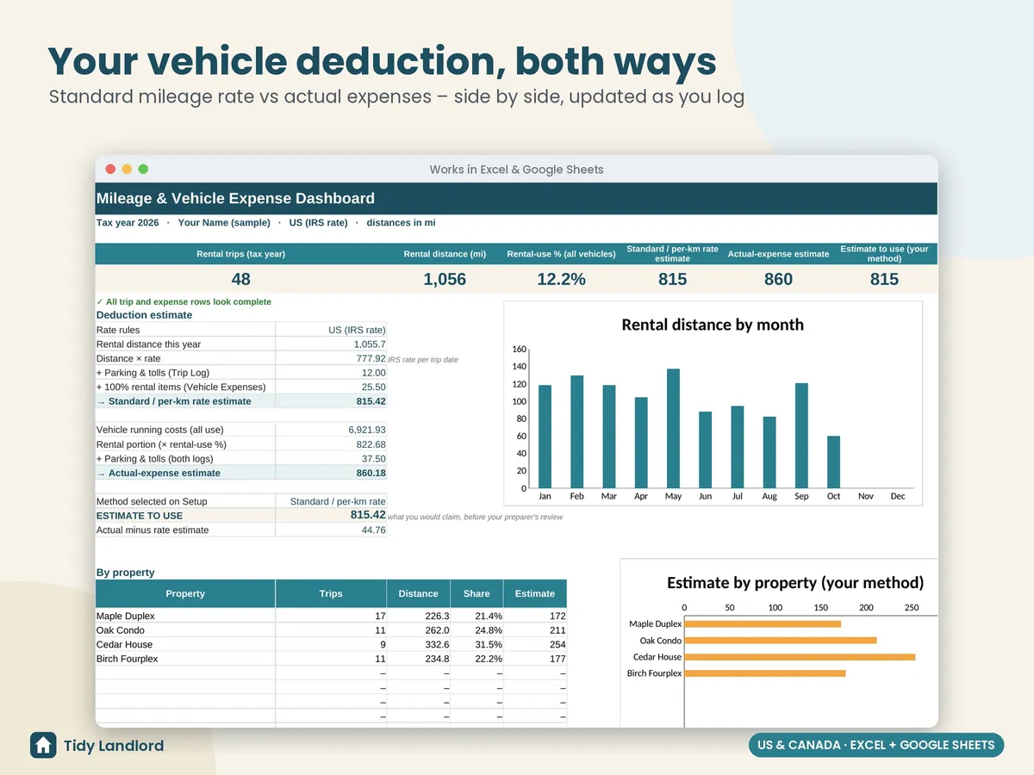Screen dimensions: 1034x775
Task: Select the Oak Condo property cell
Action: 185,630
